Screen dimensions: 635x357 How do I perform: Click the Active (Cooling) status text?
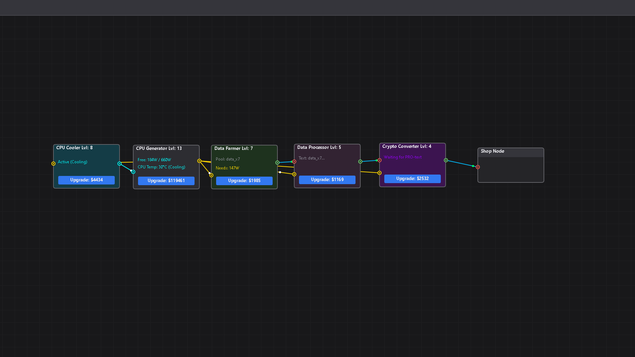click(x=73, y=162)
